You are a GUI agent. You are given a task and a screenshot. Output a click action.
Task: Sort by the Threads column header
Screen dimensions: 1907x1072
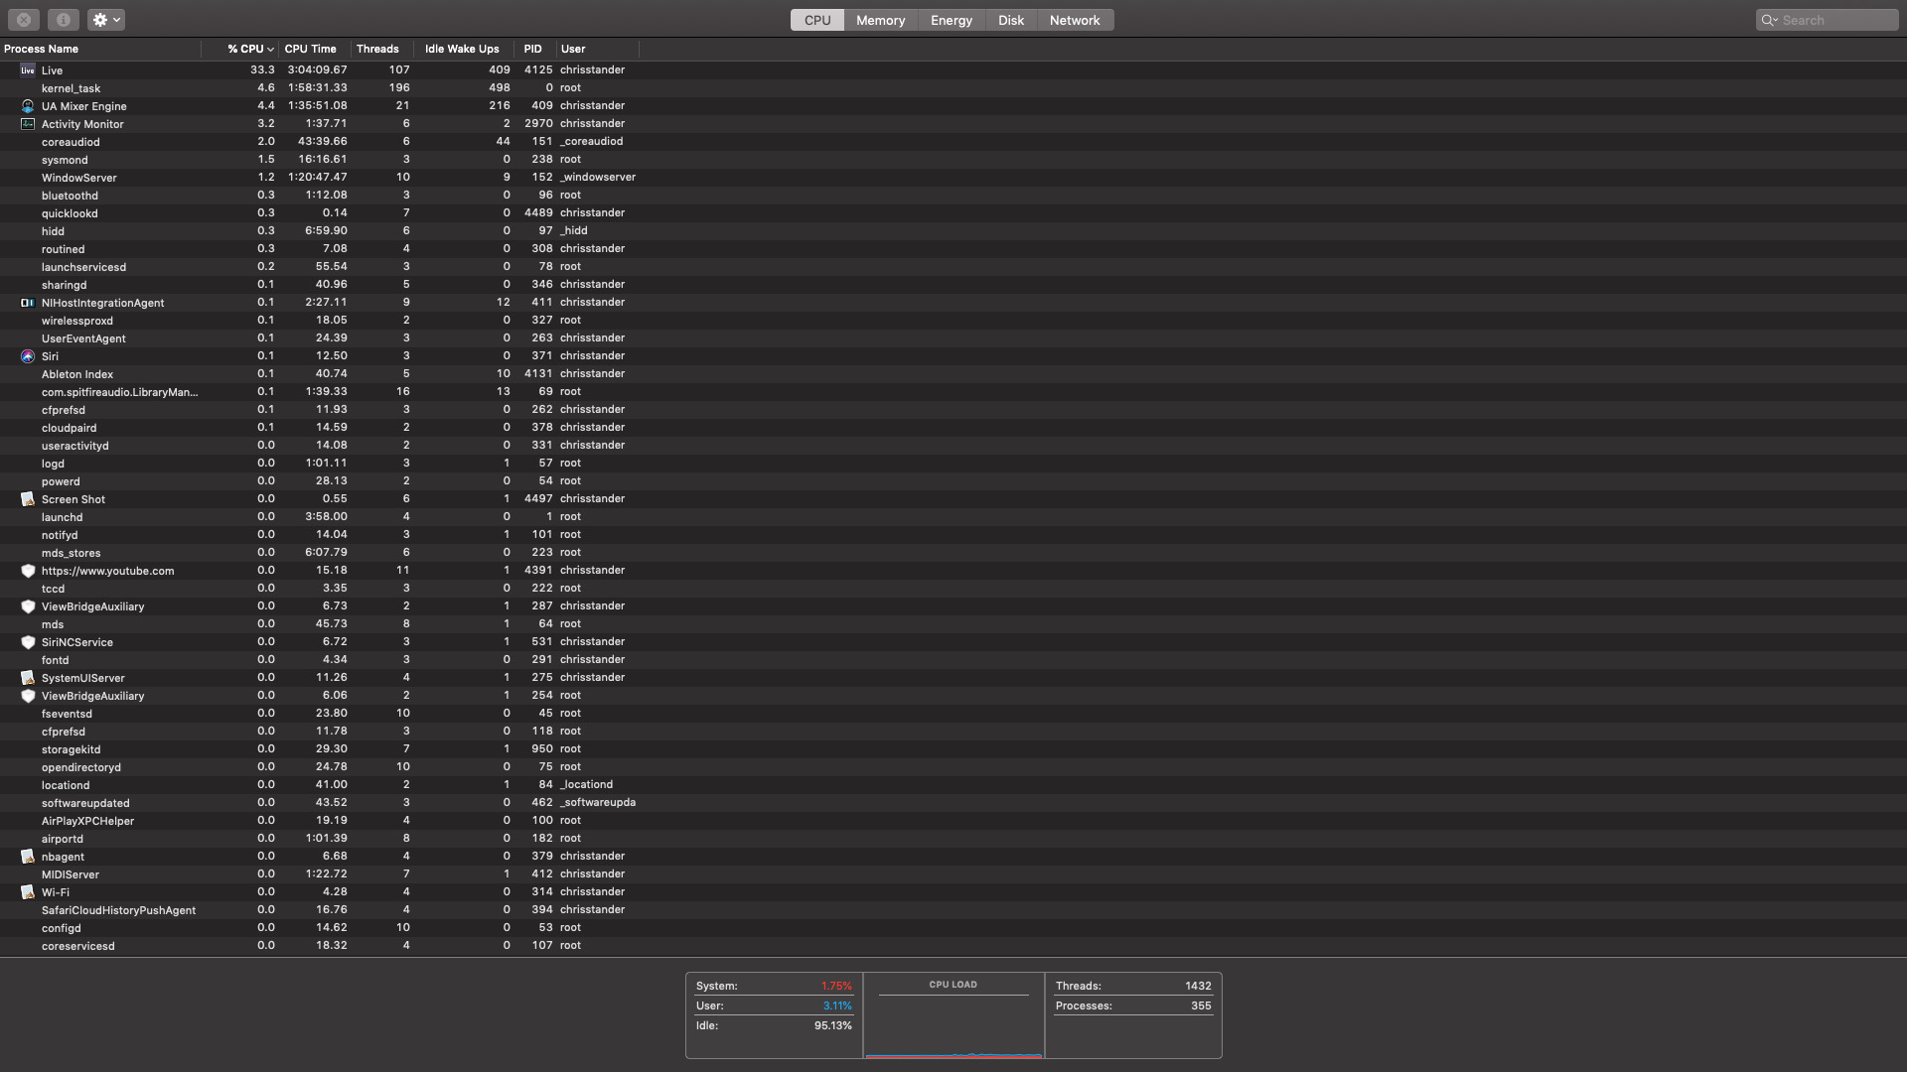coord(377,49)
